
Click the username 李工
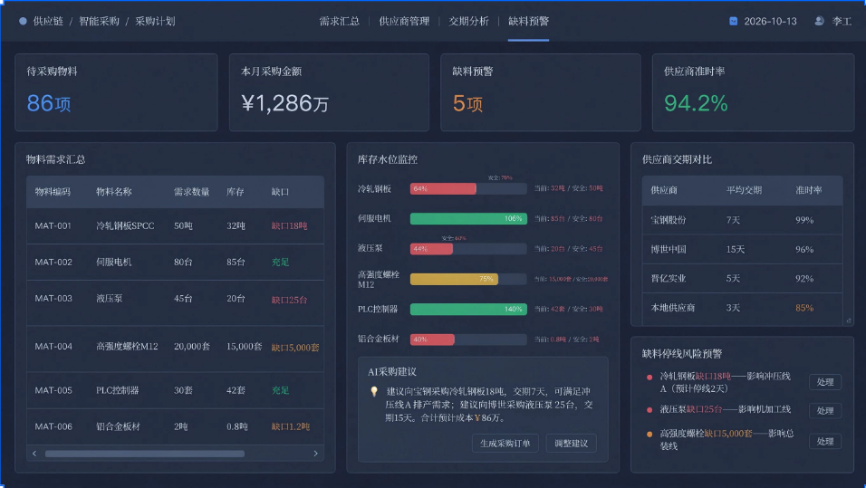coord(842,21)
